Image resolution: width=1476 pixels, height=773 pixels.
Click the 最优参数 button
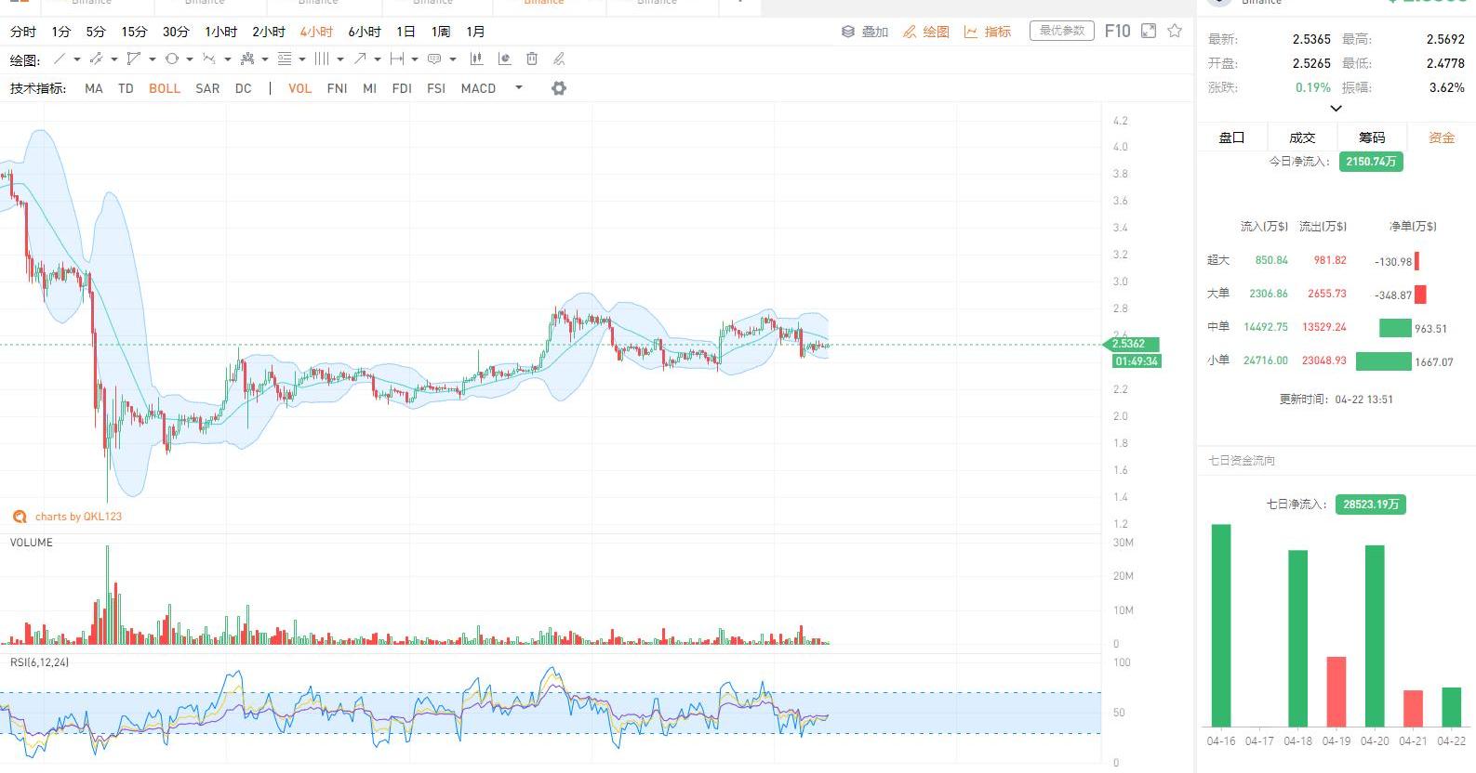point(1061,32)
